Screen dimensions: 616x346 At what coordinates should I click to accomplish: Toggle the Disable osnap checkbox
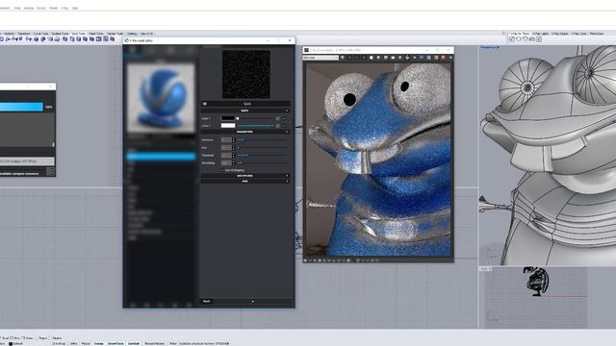coord(51,337)
